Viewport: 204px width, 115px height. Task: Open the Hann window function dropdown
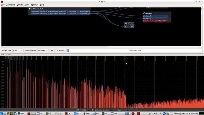tap(120, 110)
